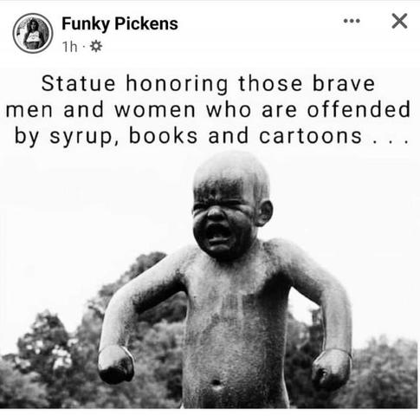Close the post with the X icon
This screenshot has height=416, width=420.
(399, 21)
